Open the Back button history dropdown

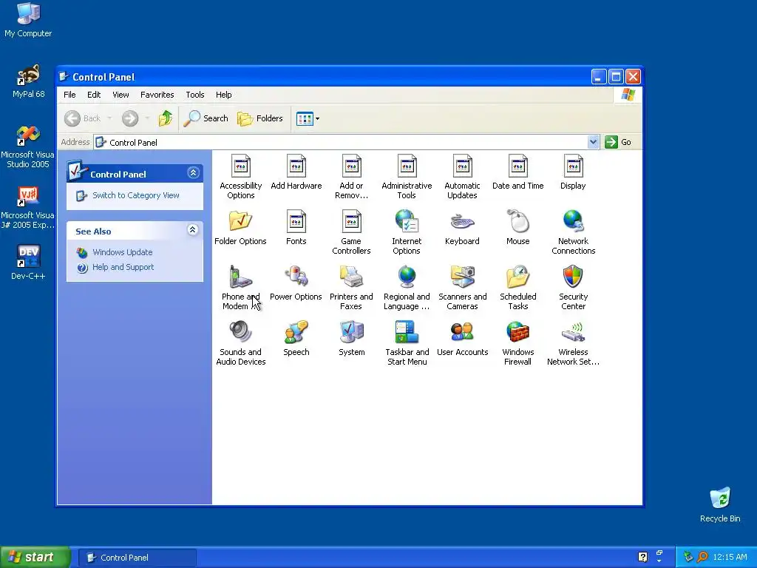tap(109, 118)
